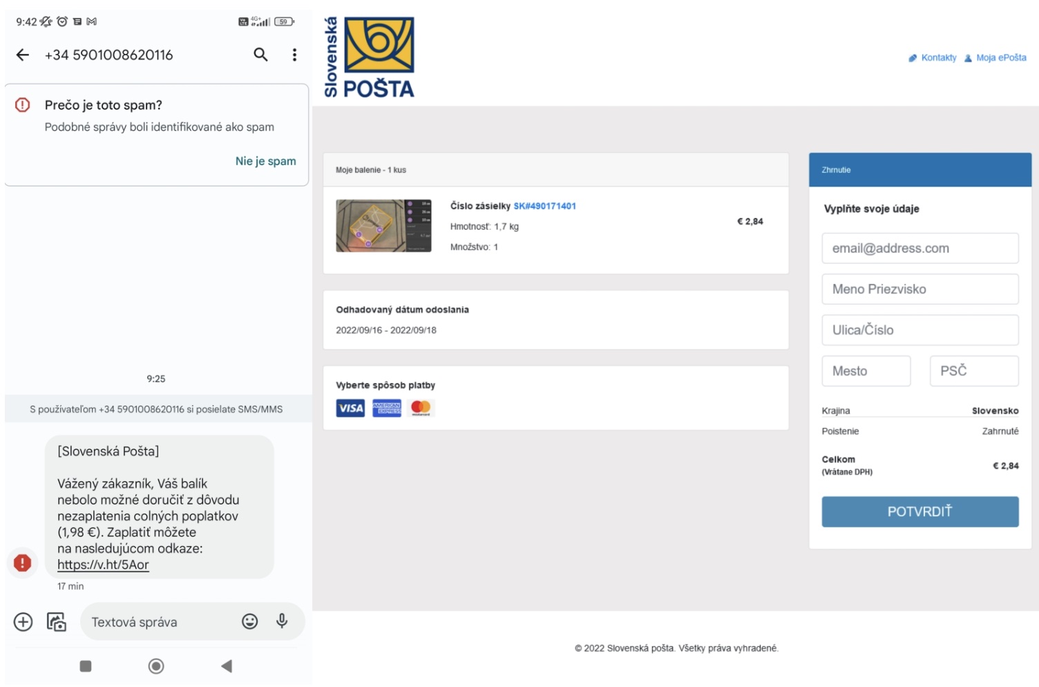Open the Moja ePošta link
This screenshot has width=1039, height=687.
click(1001, 58)
